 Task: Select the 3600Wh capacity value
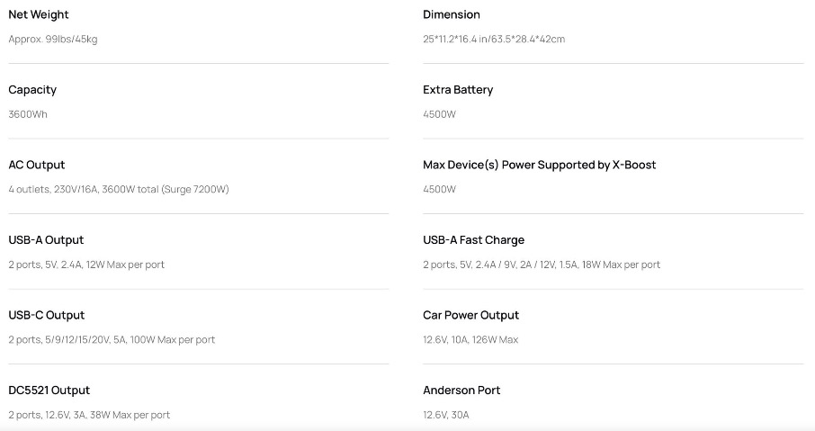tap(28, 114)
